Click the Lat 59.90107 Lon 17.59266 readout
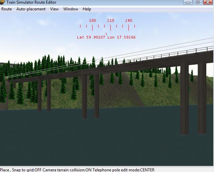 click(x=106, y=37)
